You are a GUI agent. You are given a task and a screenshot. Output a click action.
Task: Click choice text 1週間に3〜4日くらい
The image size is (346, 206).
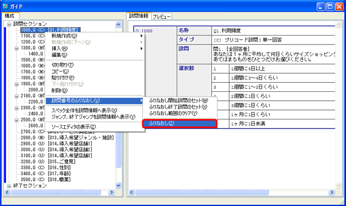click(254, 78)
